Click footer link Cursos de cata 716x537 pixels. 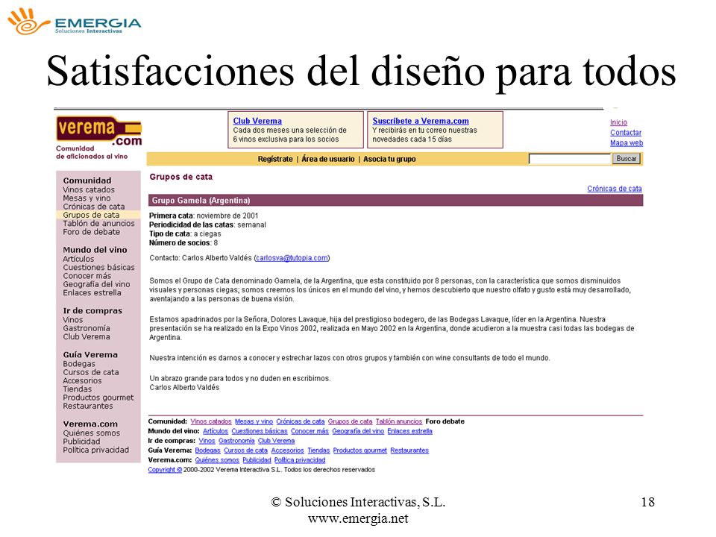pos(245,450)
